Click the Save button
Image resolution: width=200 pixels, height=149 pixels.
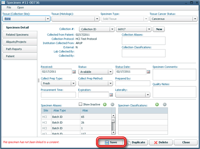(111, 143)
